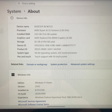Click the Device info circle icon
Viewport: 112px width, 112px height.
tap(12, 18)
